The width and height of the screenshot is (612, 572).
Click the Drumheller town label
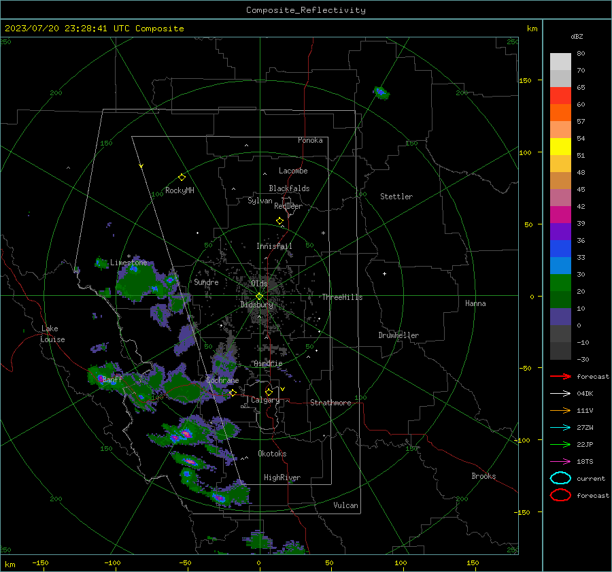point(398,335)
